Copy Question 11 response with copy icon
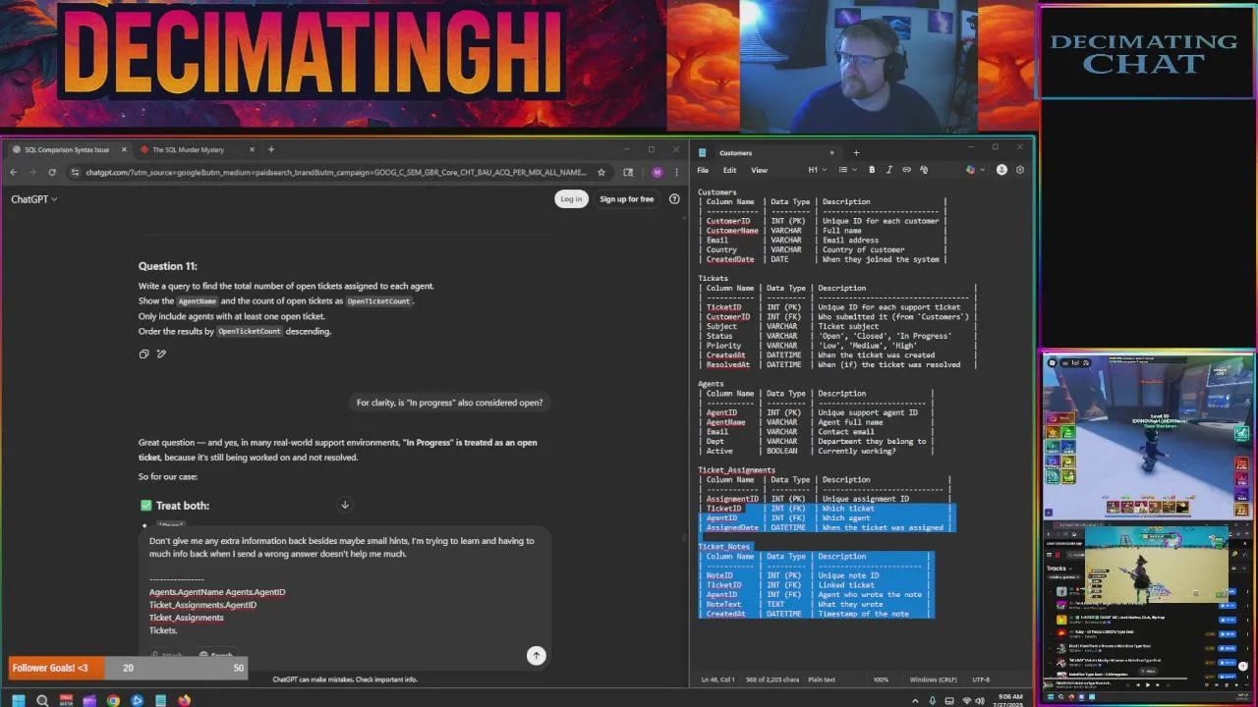 [x=143, y=353]
